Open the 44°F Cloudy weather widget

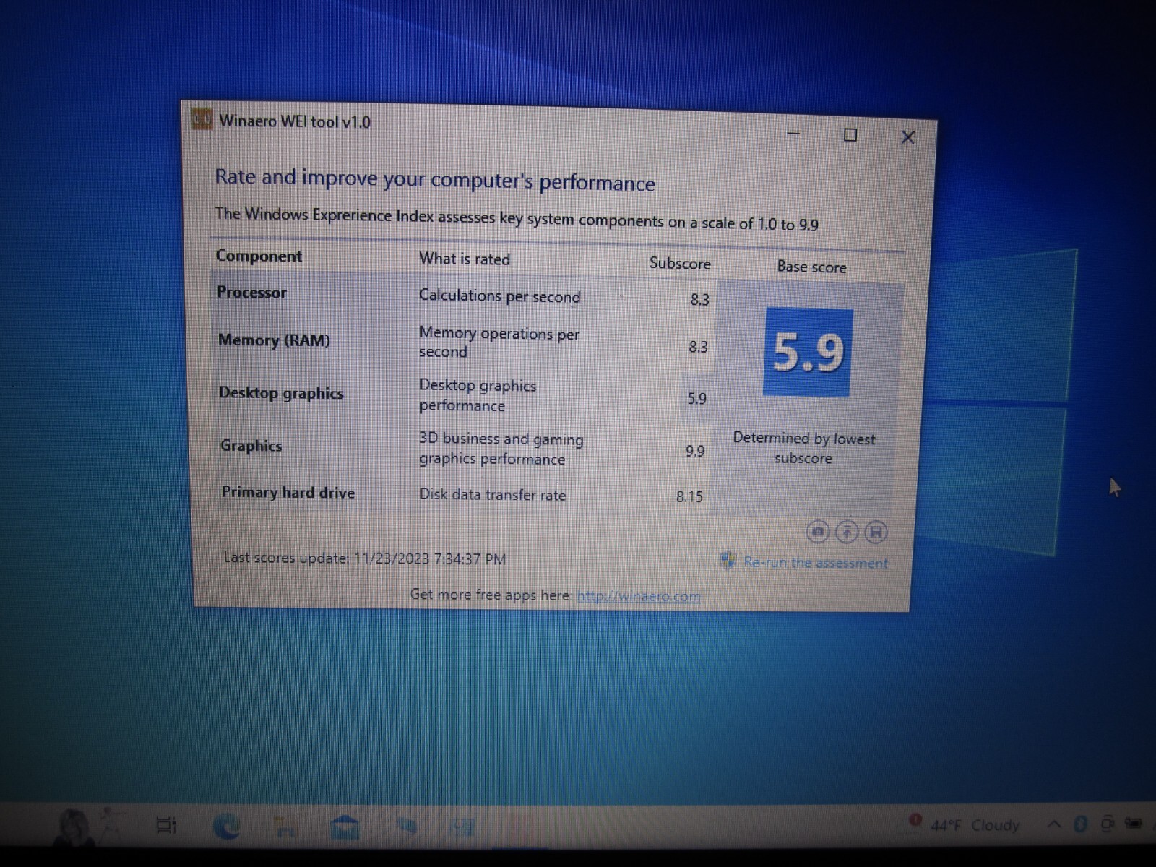pos(965,824)
